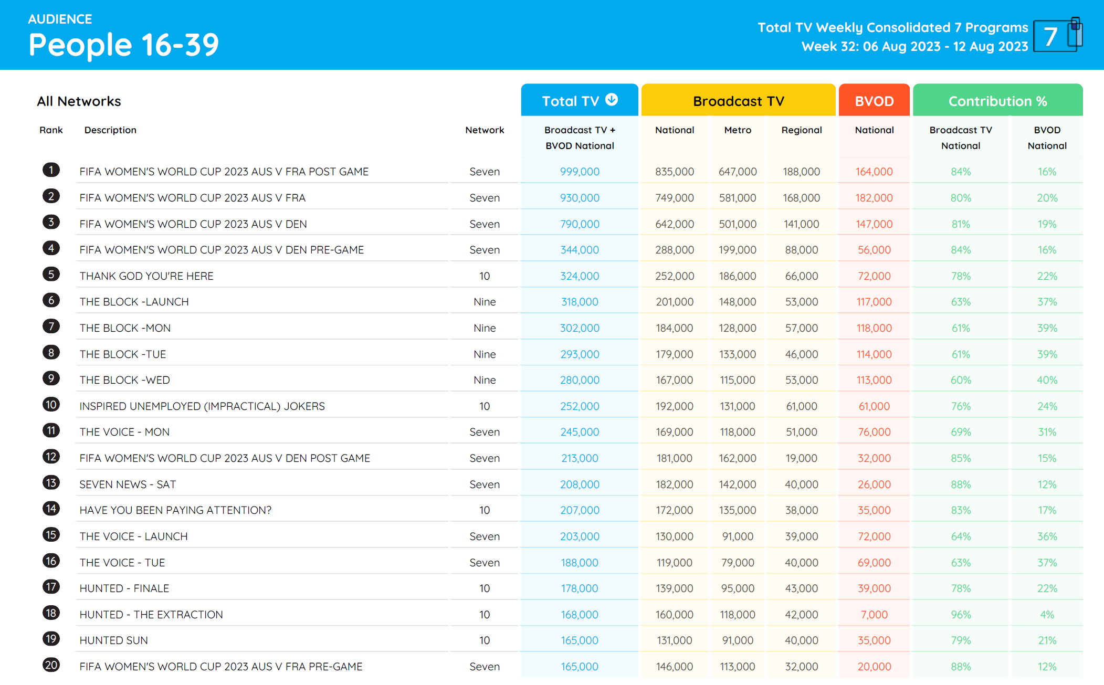Click the rank 20 circle badge
This screenshot has height=685, width=1104.
point(51,665)
